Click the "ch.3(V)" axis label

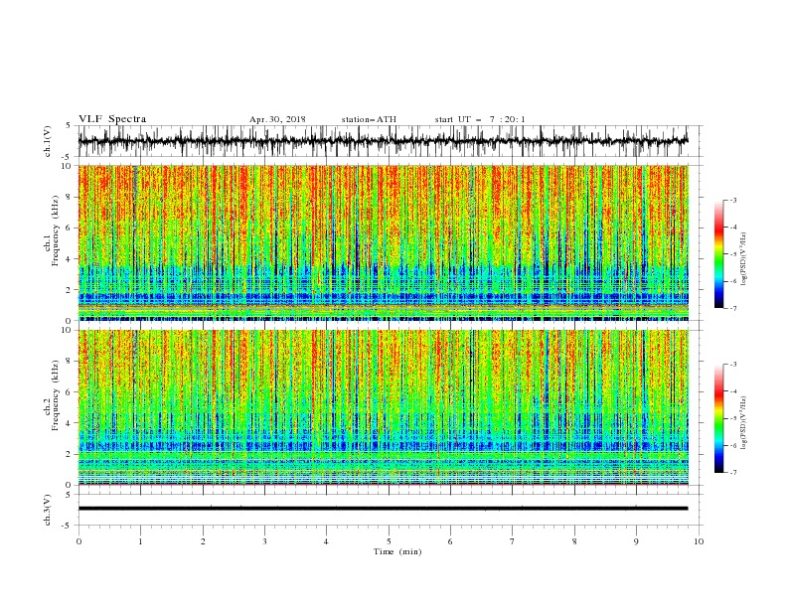(x=48, y=510)
